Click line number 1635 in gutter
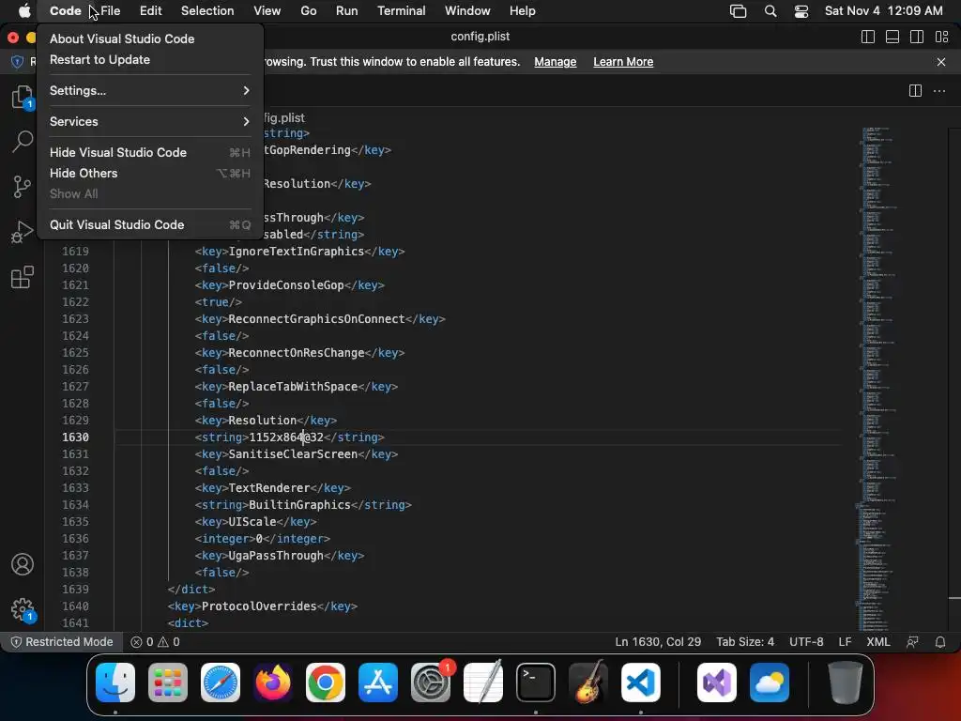The image size is (961, 721). [x=75, y=522]
